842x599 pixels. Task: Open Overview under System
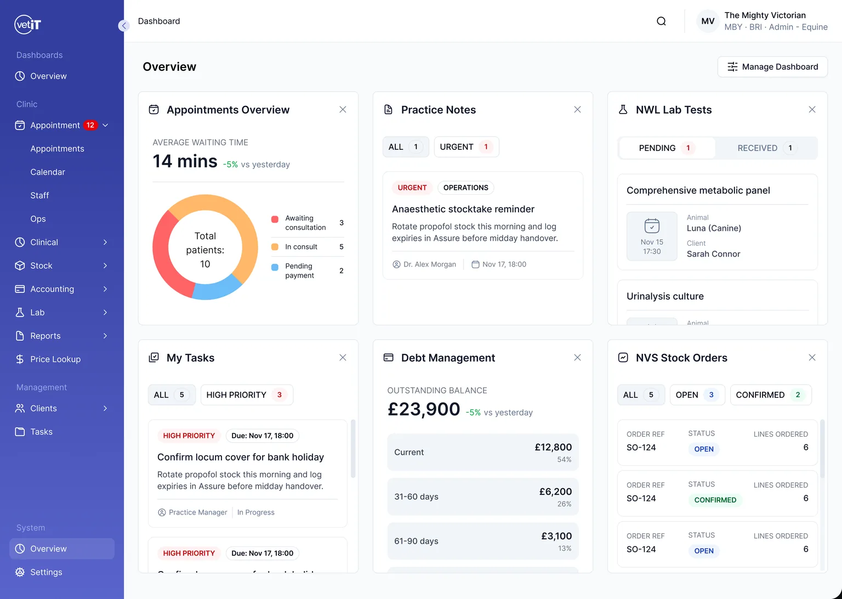click(62, 549)
